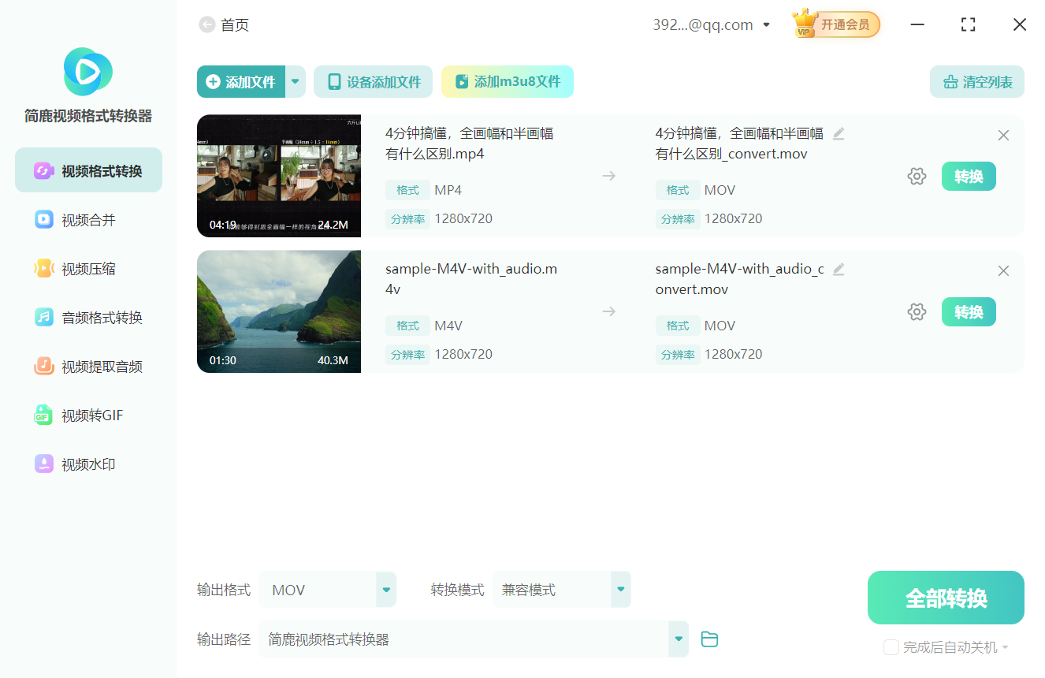Select the 视频格式转换 sidebar tab
The height and width of the screenshot is (678, 1045).
pyautogui.click(x=87, y=169)
